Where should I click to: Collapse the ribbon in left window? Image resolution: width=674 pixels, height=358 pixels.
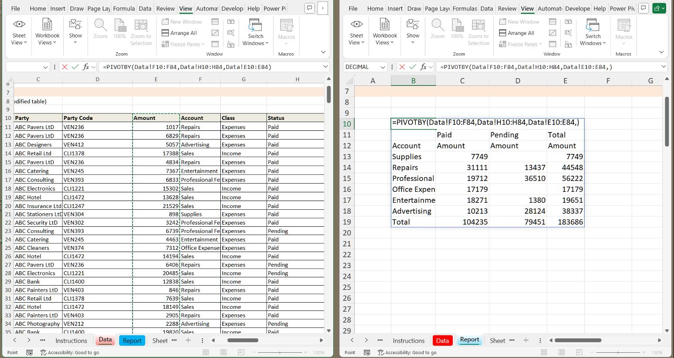pos(323,52)
